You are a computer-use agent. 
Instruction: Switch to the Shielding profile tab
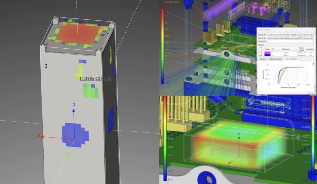[x=275, y=59]
